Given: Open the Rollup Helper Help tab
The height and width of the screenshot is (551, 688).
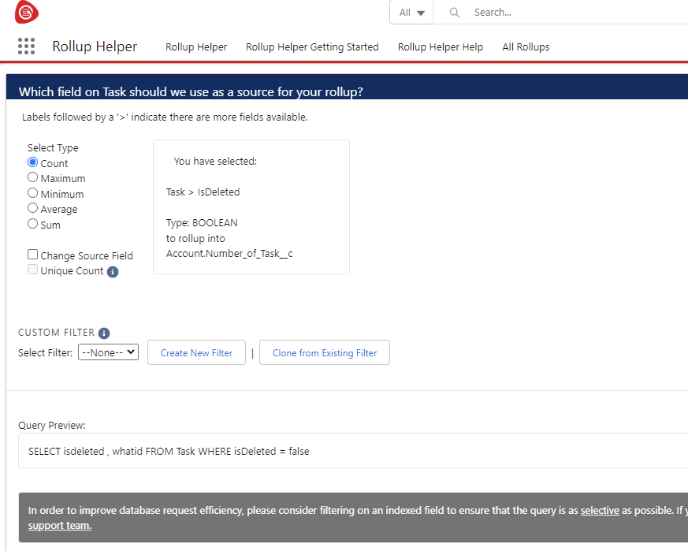Looking at the screenshot, I should click(440, 47).
